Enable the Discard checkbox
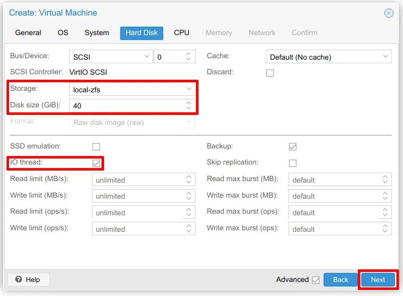This screenshot has height=296, width=403. pos(270,73)
